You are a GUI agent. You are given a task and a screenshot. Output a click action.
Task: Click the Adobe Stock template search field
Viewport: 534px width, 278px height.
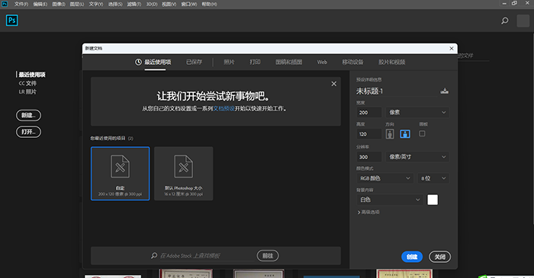pyautogui.click(x=207, y=256)
